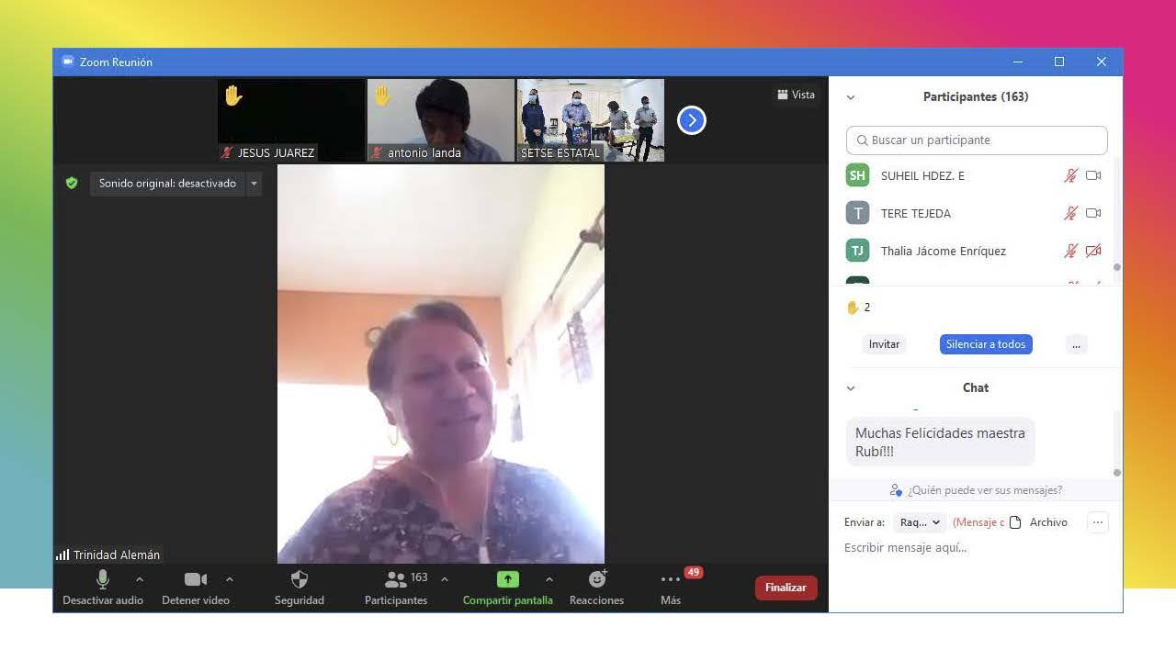The height and width of the screenshot is (661, 1176).
Task: Toggle Sonido original: desactivado button
Action: pos(168,184)
